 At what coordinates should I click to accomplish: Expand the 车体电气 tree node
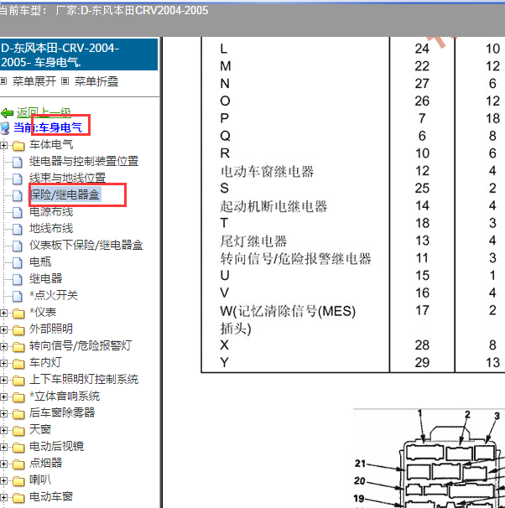[3, 146]
